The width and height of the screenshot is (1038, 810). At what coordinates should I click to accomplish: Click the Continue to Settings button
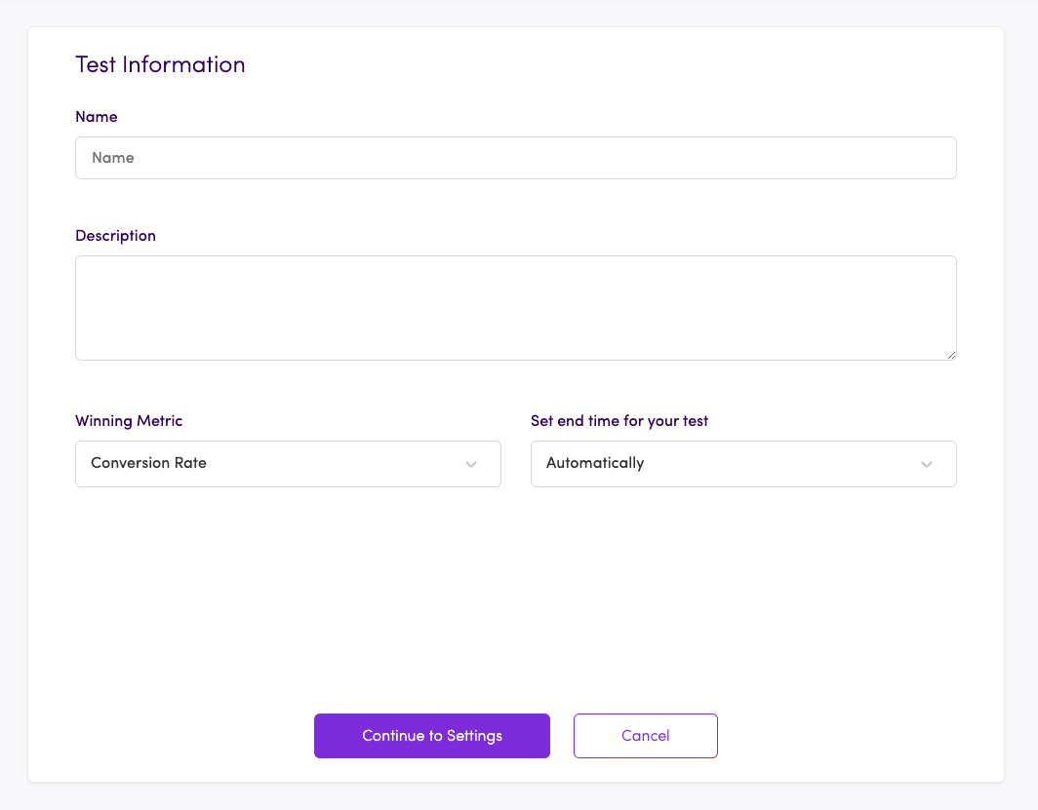[x=432, y=736]
